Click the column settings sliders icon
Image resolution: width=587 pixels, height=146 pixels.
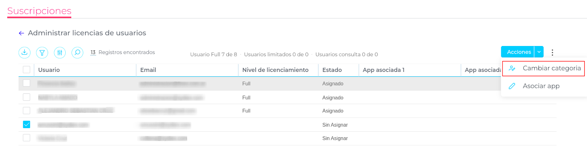pos(60,53)
